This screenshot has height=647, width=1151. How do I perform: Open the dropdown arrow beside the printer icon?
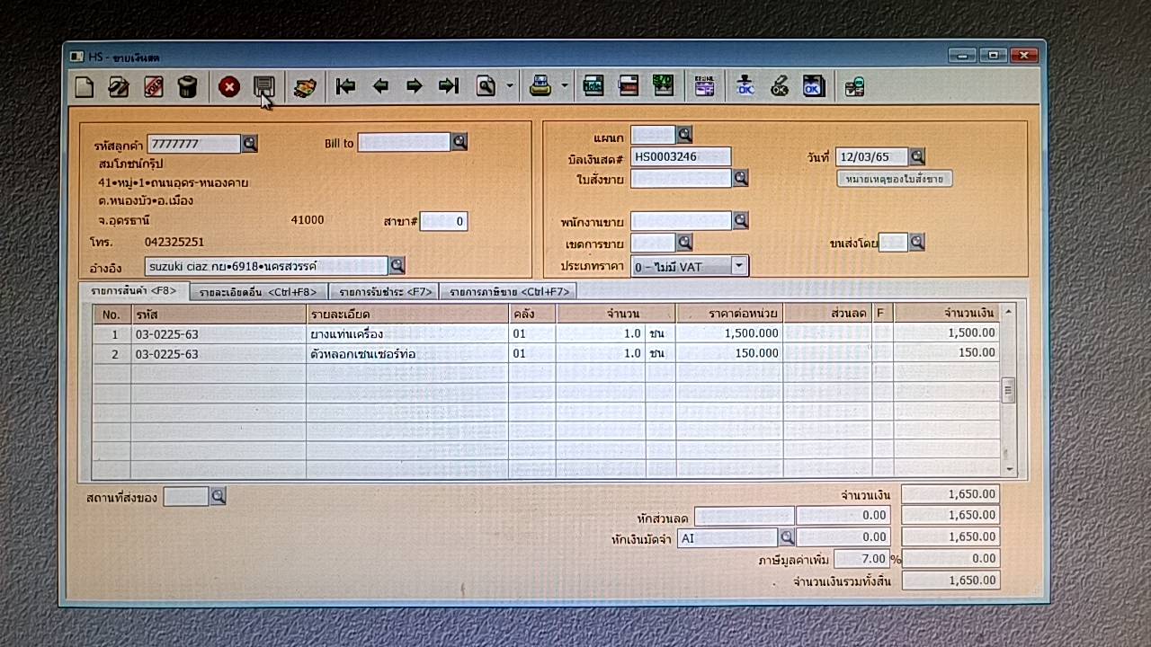coord(565,86)
